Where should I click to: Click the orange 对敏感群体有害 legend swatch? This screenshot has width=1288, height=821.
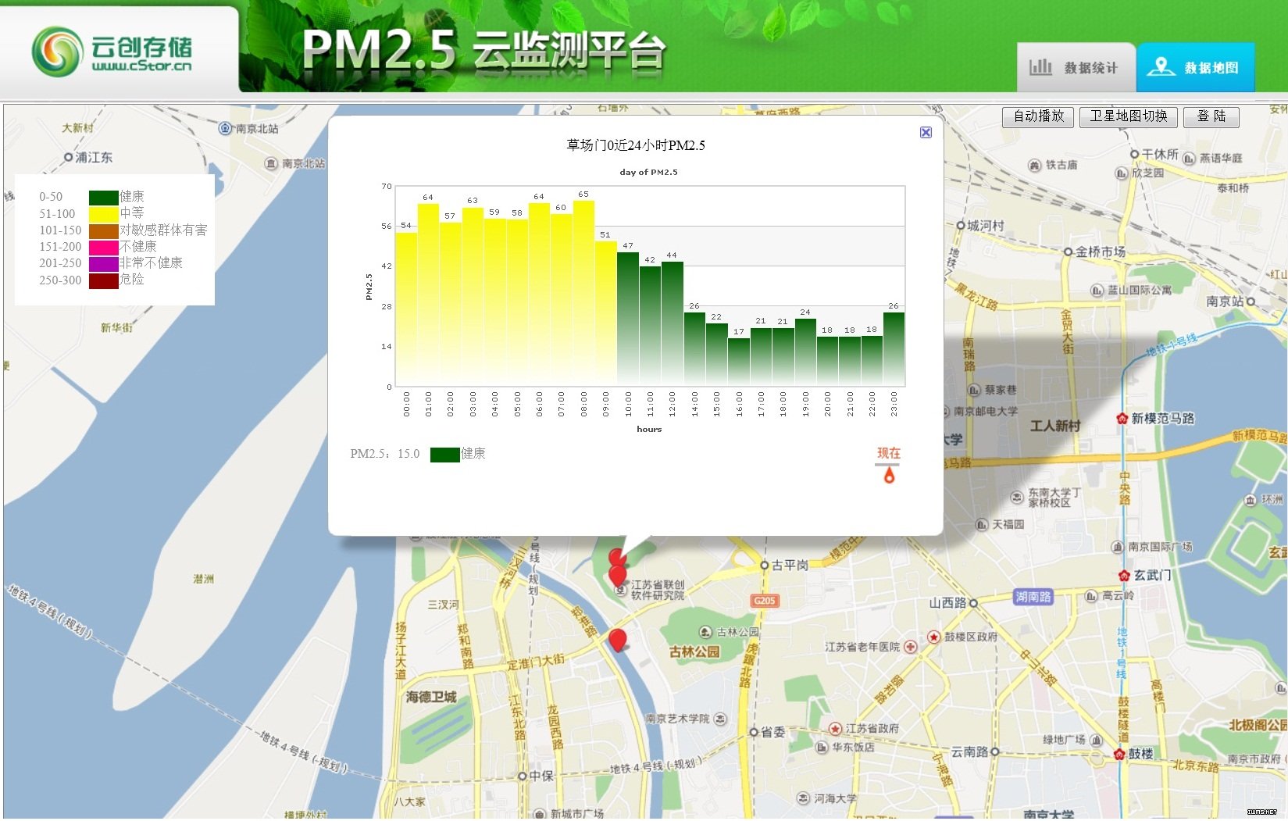(x=103, y=230)
